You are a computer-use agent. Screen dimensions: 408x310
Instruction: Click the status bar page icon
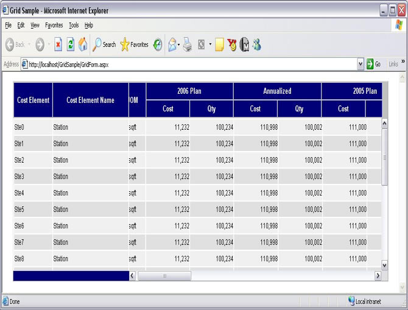(x=5, y=301)
